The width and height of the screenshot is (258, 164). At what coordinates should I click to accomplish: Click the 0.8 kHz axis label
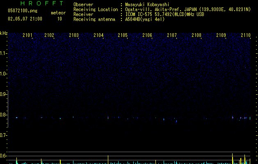(3, 115)
